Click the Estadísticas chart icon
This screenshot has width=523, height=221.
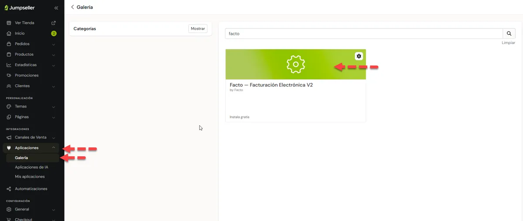pyautogui.click(x=9, y=65)
